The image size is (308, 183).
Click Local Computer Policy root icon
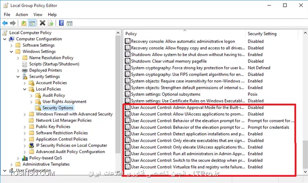click(x=5, y=33)
